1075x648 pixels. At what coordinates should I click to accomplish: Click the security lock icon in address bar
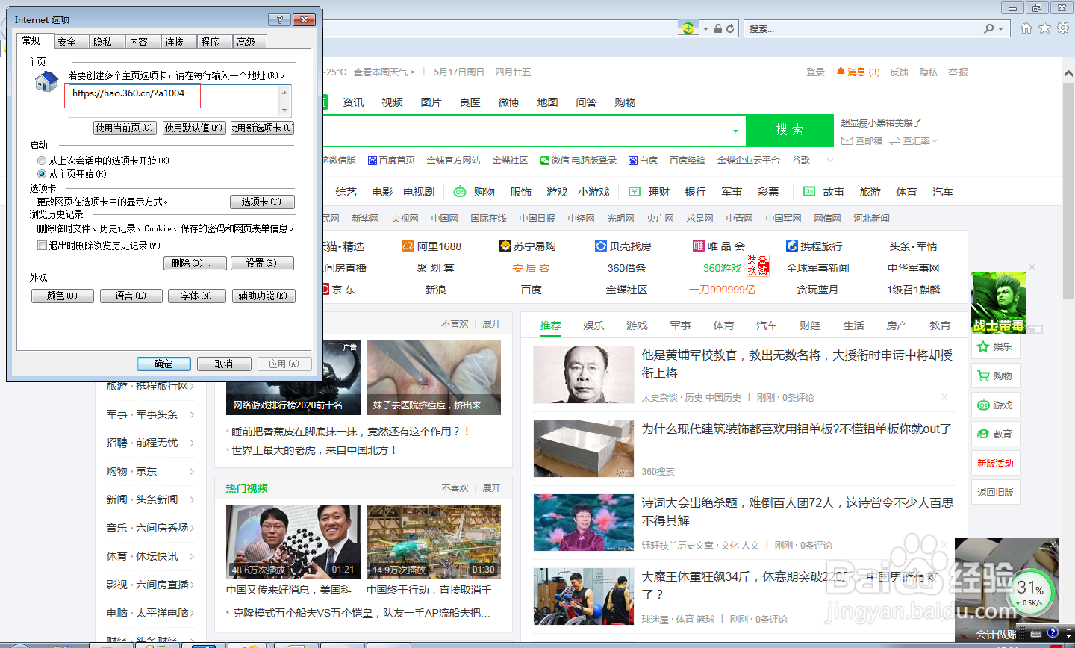tap(718, 27)
